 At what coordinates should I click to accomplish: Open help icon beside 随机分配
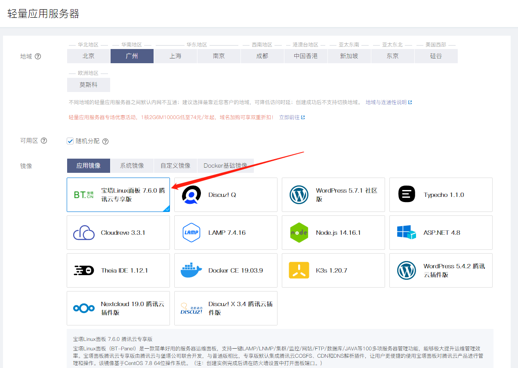[x=105, y=141]
